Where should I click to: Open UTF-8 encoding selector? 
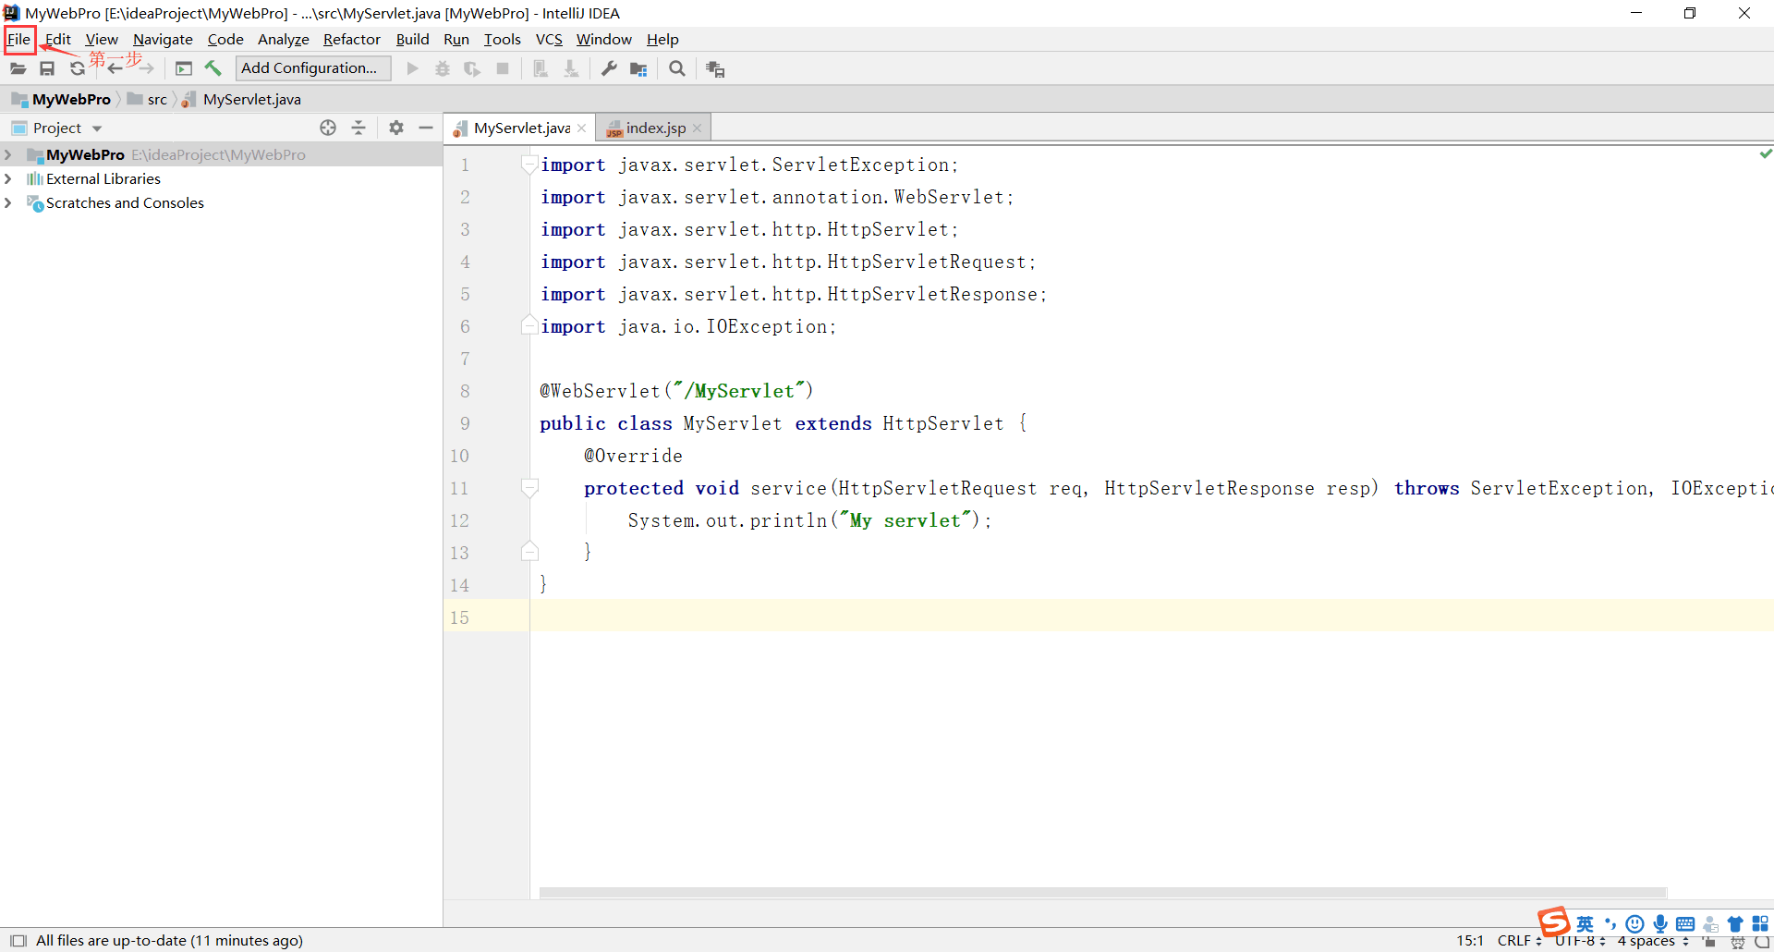pyautogui.click(x=1580, y=941)
